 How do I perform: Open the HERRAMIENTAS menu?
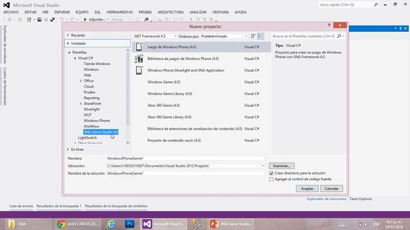pyautogui.click(x=120, y=12)
